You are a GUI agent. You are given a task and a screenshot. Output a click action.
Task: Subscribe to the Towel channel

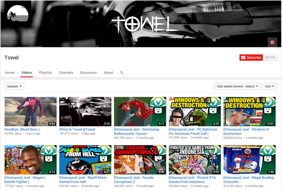coord(251,58)
